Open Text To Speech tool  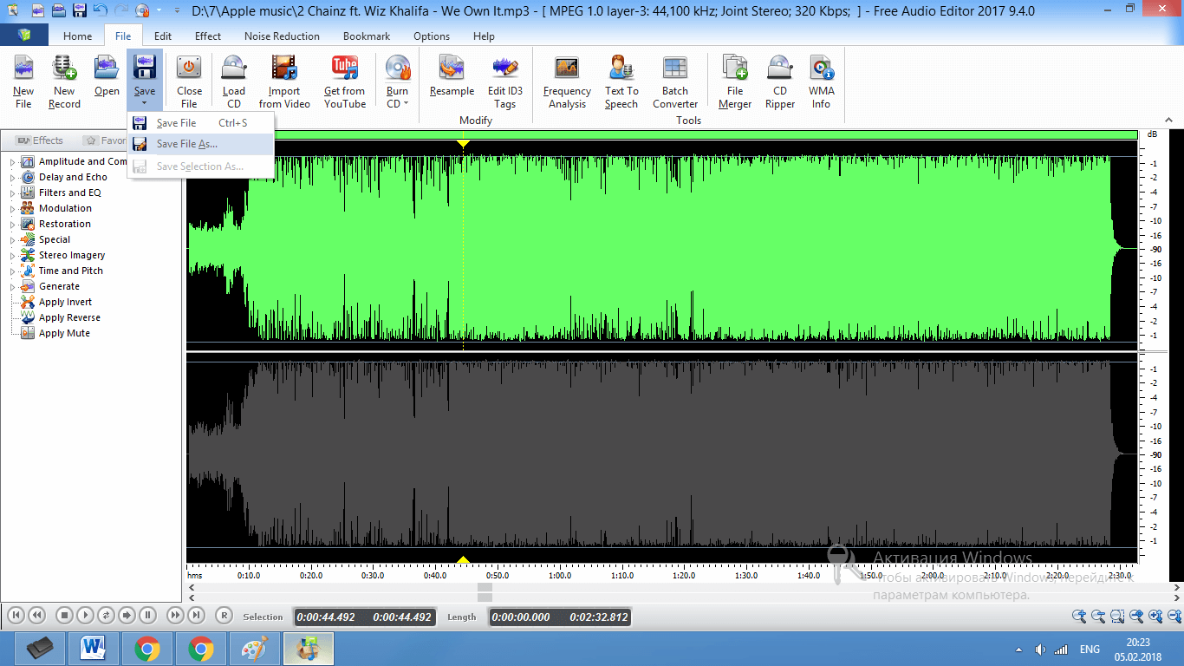tap(621, 82)
